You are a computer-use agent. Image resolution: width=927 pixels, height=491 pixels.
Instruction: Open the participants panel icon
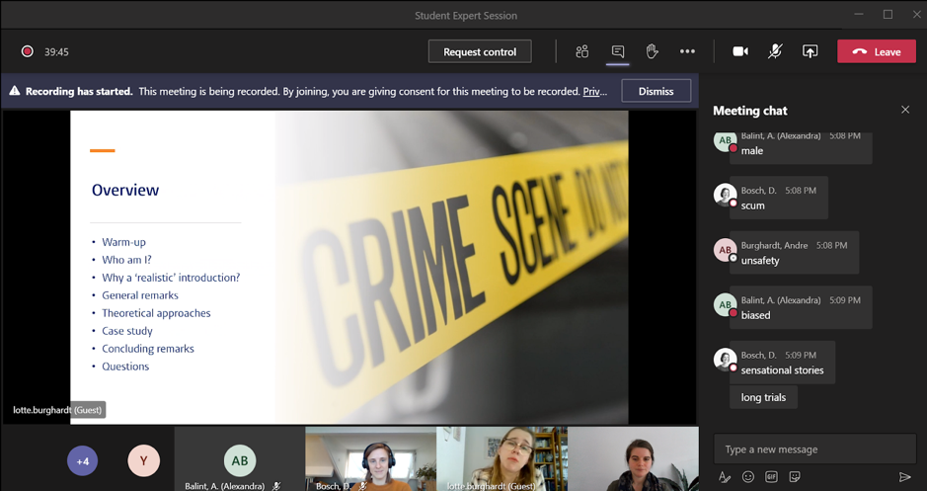[581, 51]
